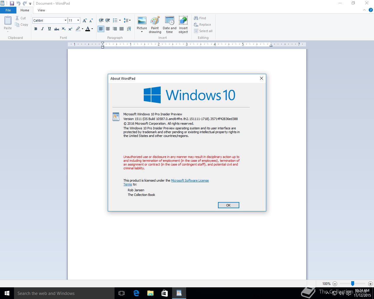Screen dimensions: 374x299
Task: Select Align text right
Action: 115,29
